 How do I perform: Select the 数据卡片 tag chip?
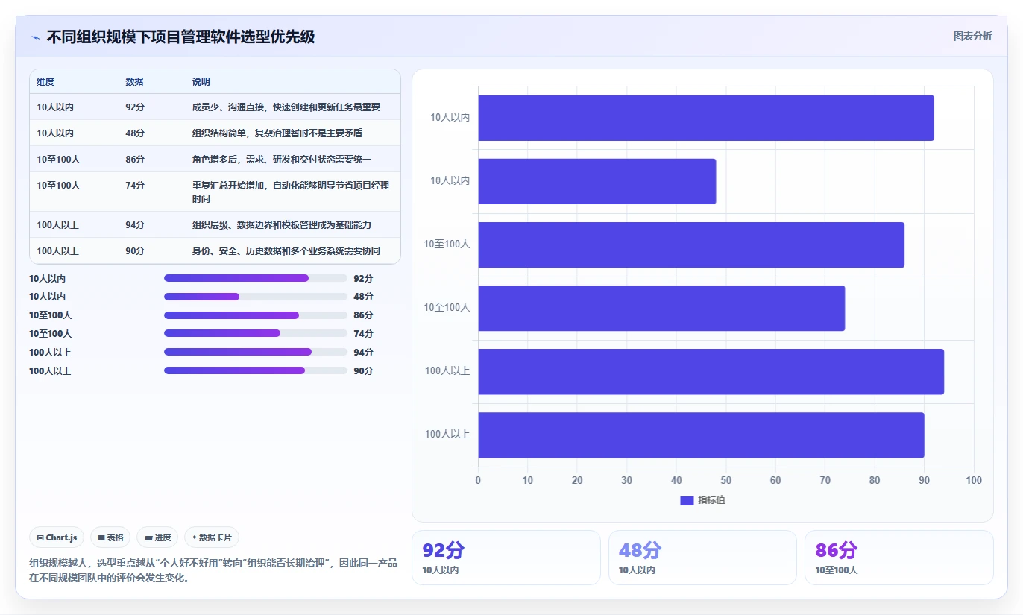(x=212, y=537)
